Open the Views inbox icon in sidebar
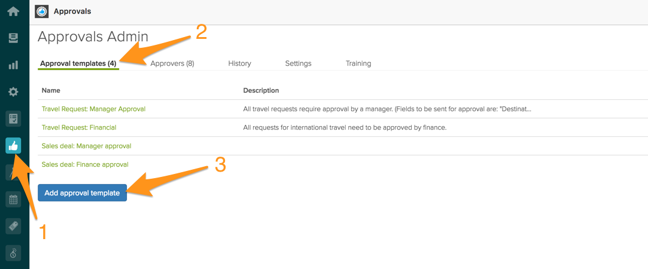648x269 pixels. coord(13,38)
